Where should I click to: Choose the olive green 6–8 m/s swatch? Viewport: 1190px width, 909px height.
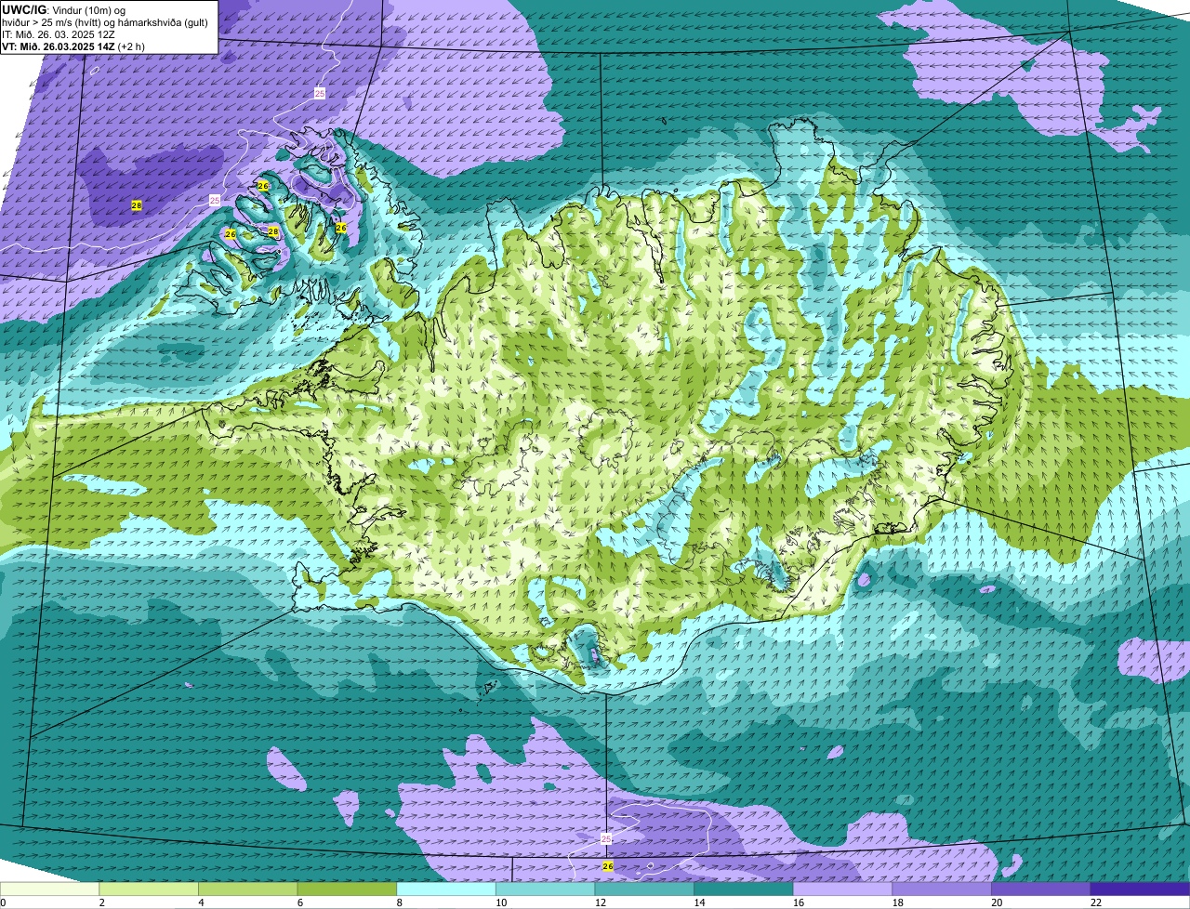[x=347, y=889]
